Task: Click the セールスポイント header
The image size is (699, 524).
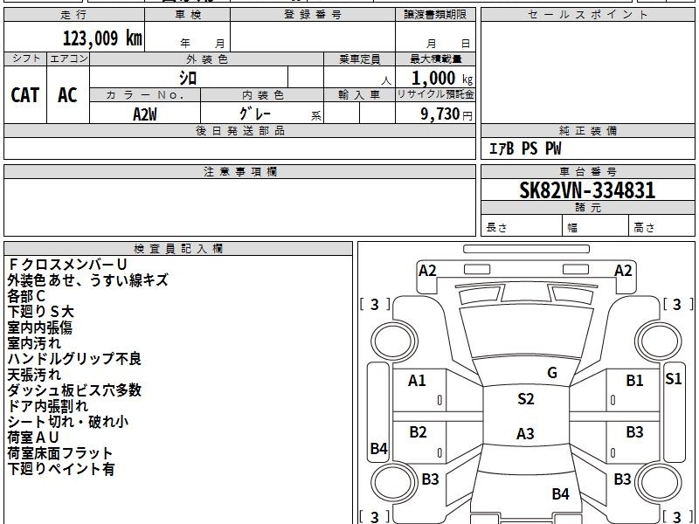Action: (x=587, y=15)
